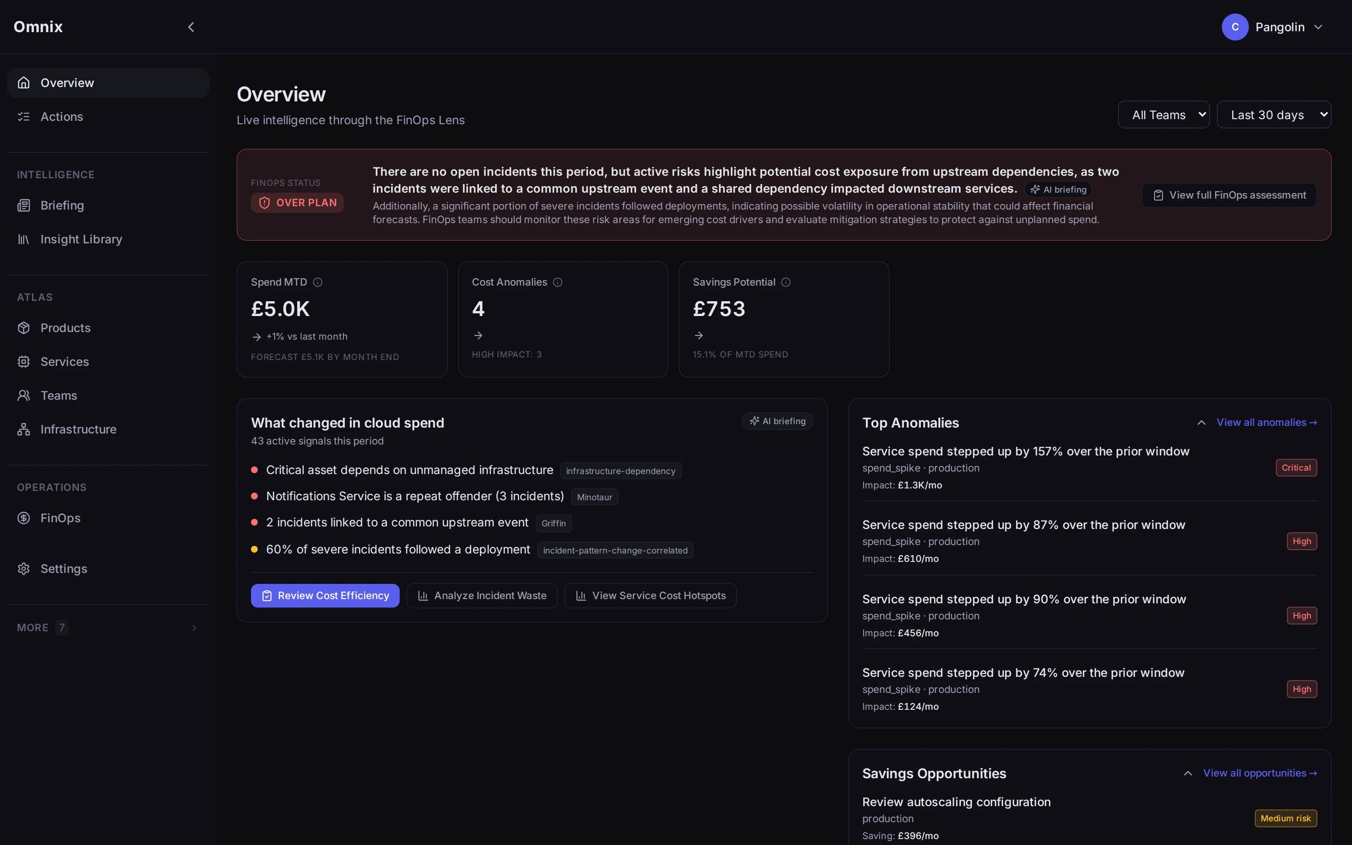Open the Teams page
This screenshot has width=1352, height=845.
108,396
